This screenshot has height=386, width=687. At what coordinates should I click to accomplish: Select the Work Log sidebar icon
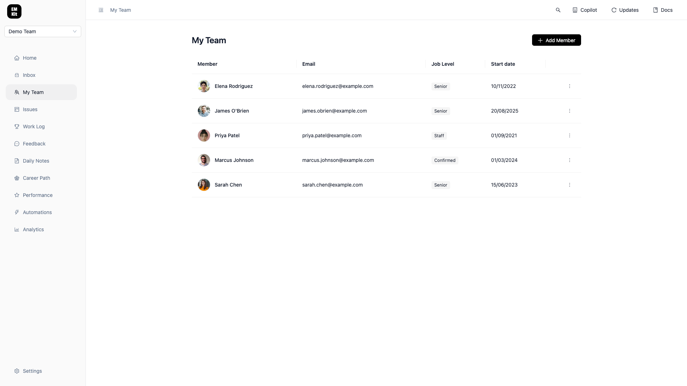pos(17,127)
